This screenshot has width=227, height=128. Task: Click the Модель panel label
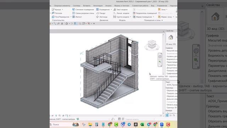tap(122, 20)
